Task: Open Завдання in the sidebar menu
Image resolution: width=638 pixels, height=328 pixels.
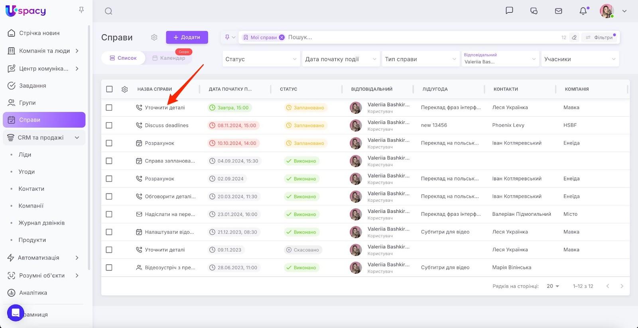Action: point(33,86)
